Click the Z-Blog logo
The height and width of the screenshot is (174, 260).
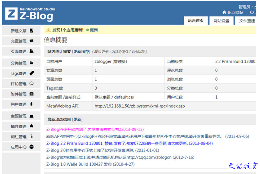click(x=30, y=14)
